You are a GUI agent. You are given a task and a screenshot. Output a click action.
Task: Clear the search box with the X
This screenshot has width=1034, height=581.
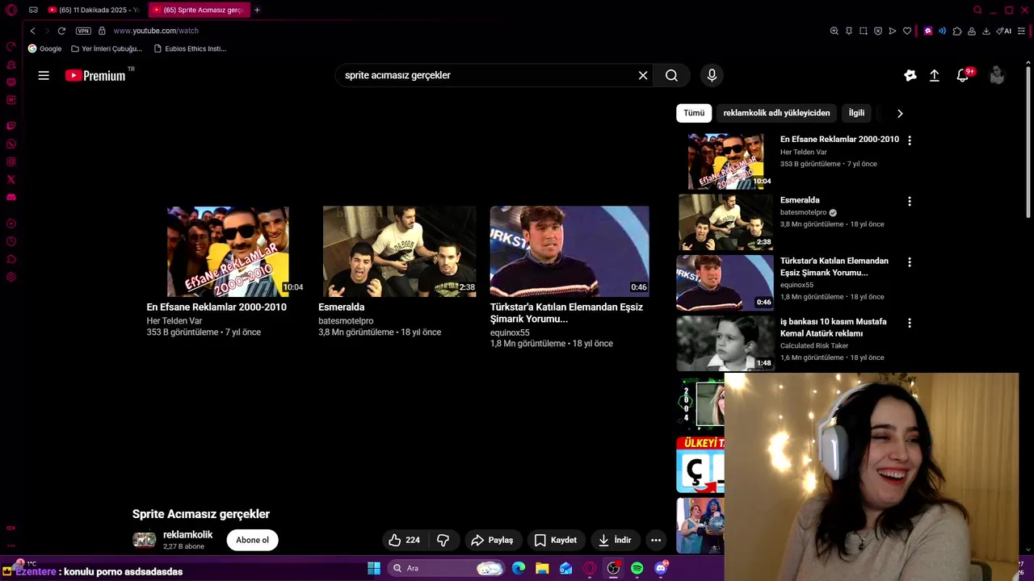point(643,75)
